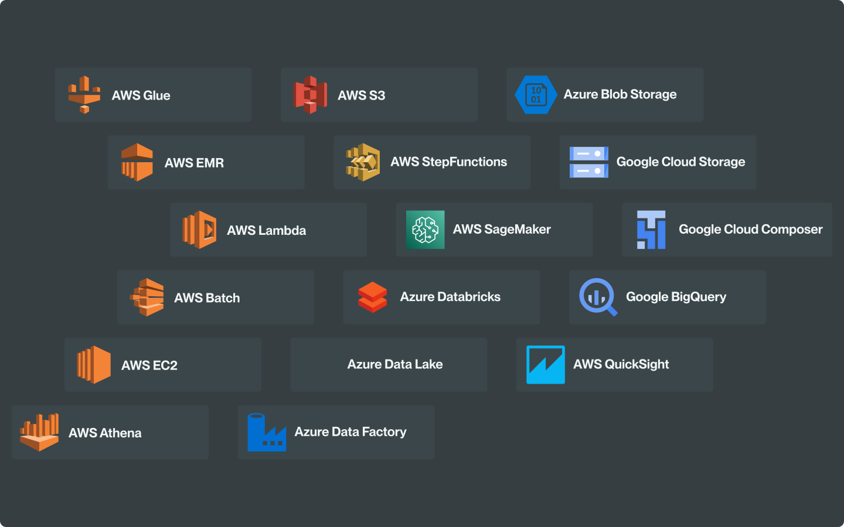Click the AWS Lambda card
844x527 pixels.
point(268,230)
